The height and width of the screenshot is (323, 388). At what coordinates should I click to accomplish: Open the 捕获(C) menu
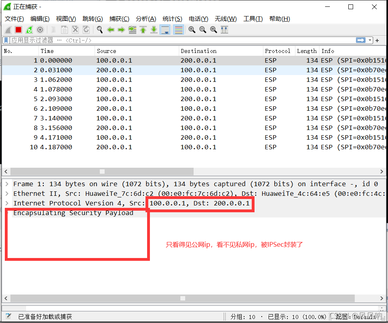coord(119,19)
